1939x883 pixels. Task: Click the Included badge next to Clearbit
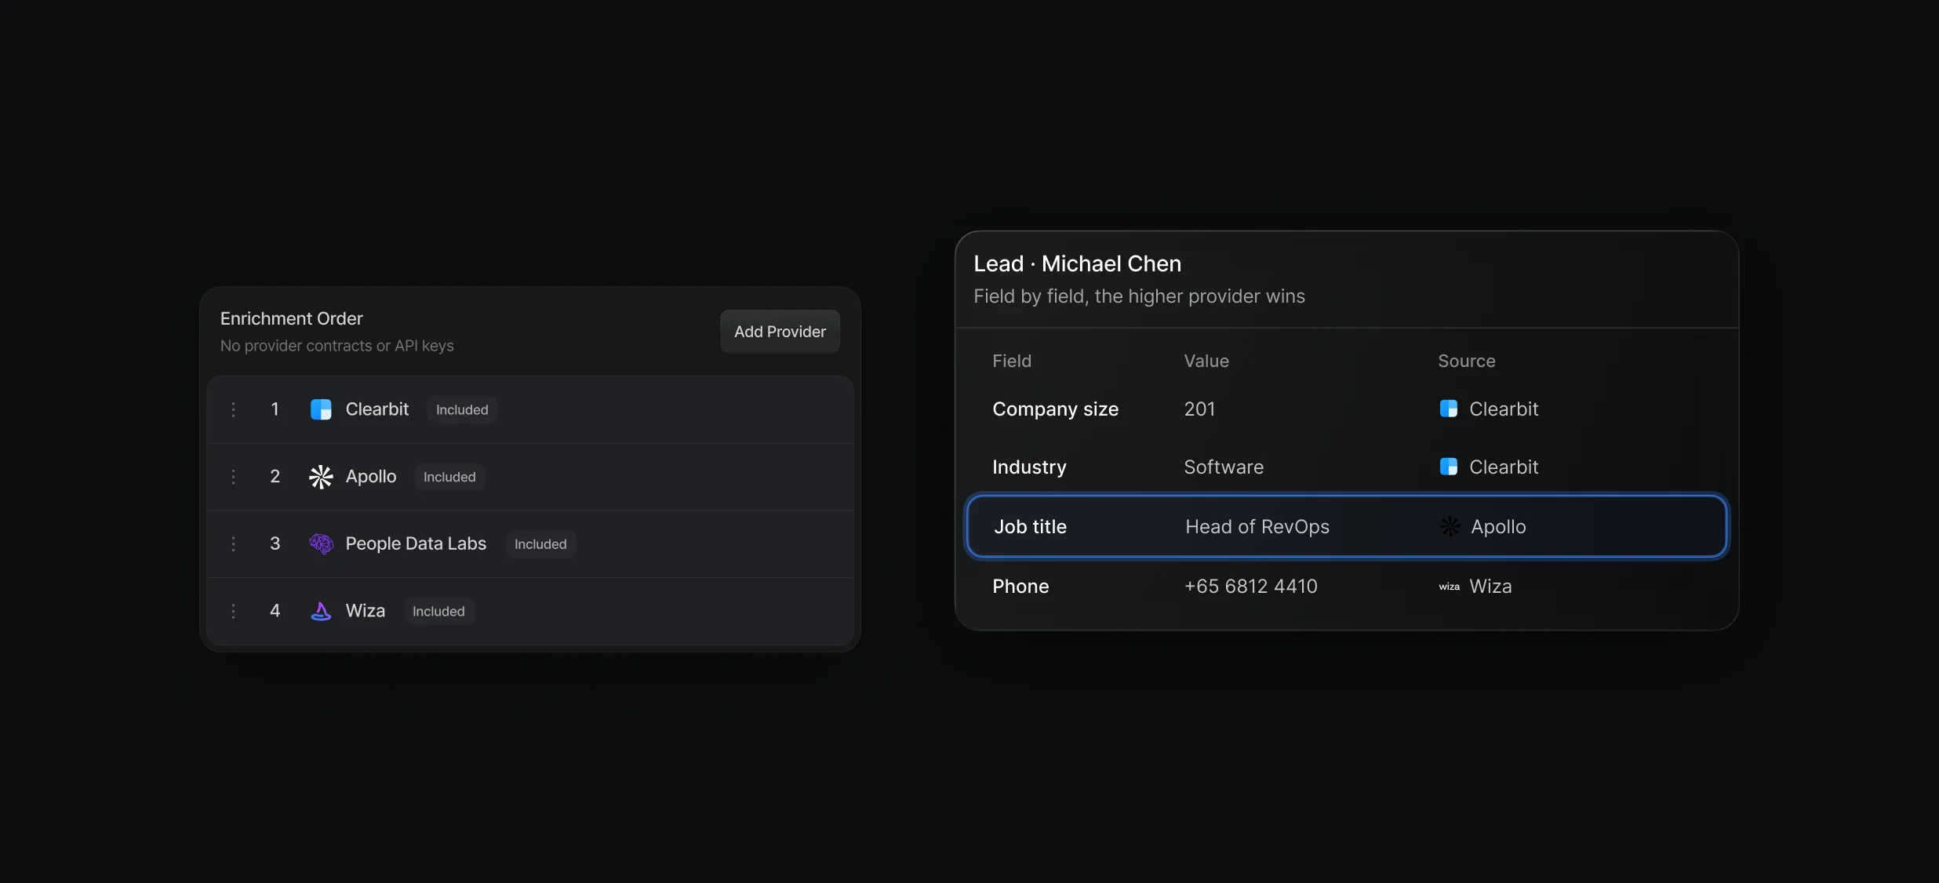click(x=462, y=409)
